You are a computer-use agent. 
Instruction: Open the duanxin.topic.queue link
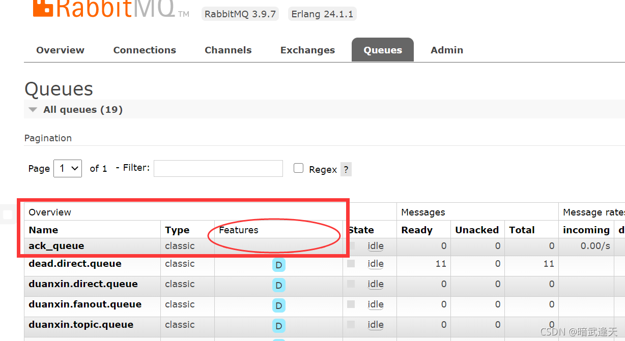(x=81, y=325)
